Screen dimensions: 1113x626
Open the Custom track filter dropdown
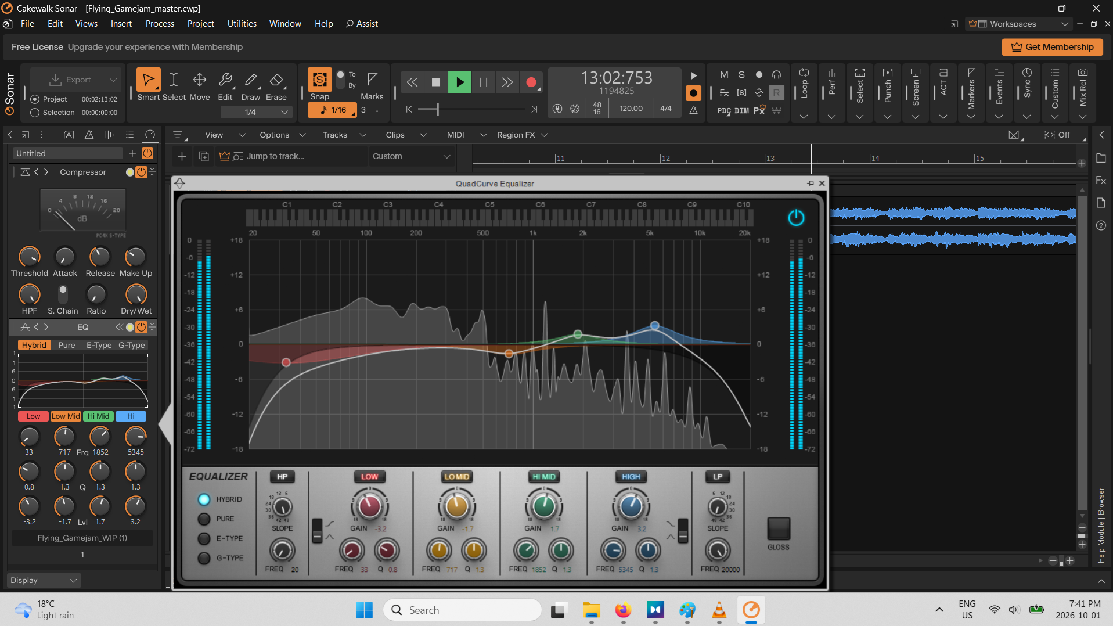tap(411, 156)
